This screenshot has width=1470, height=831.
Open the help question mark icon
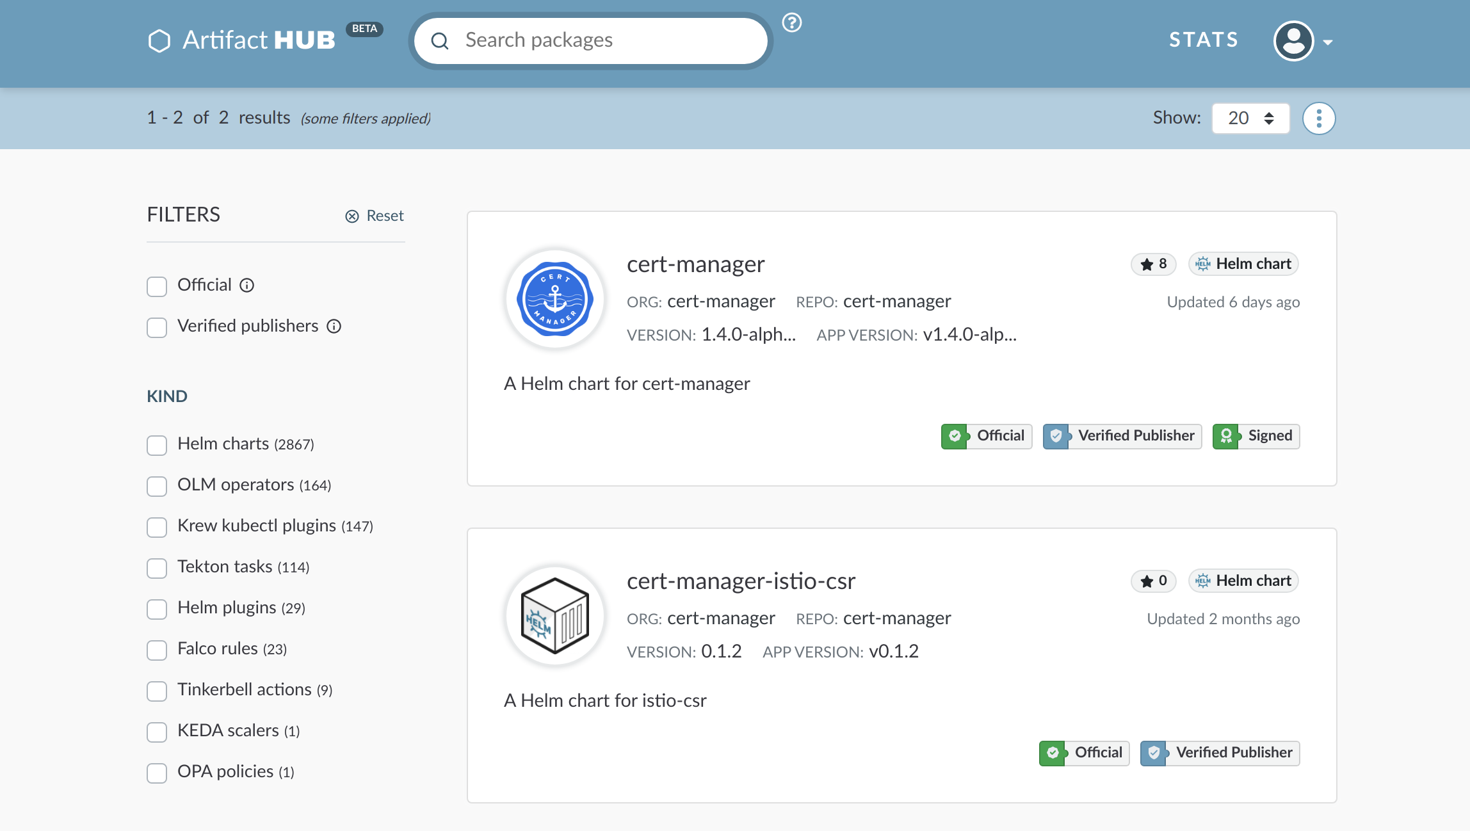[792, 22]
